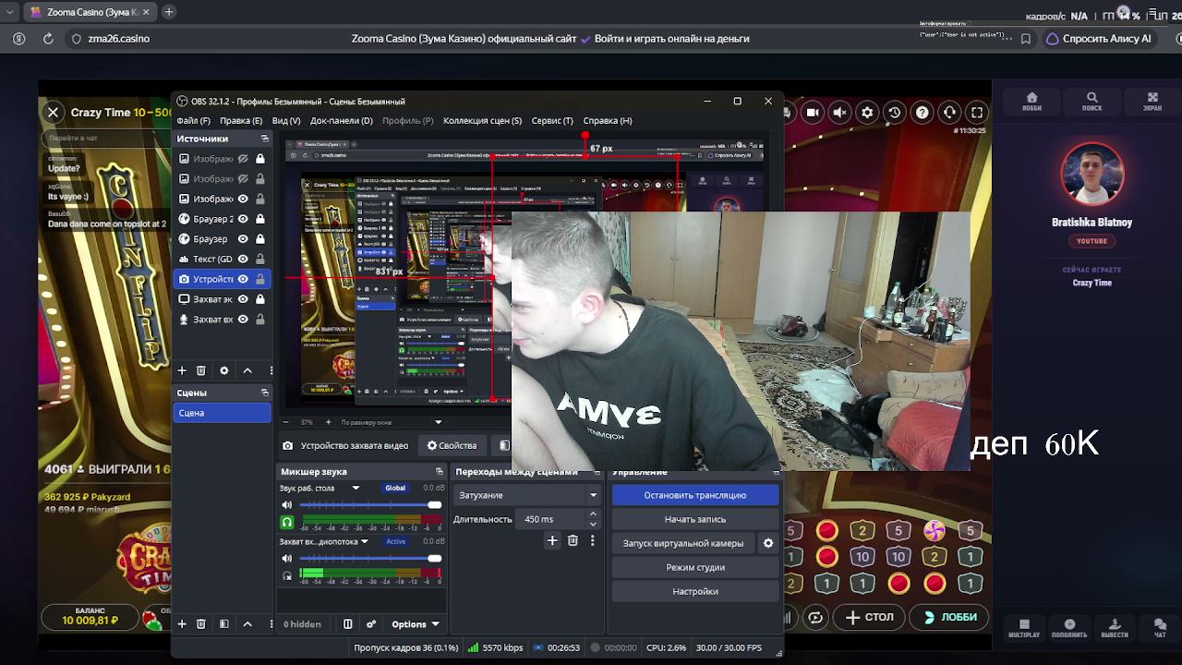This screenshot has height=665, width=1182.
Task: Bookmark the page in browser address bar
Action: click(x=1026, y=39)
